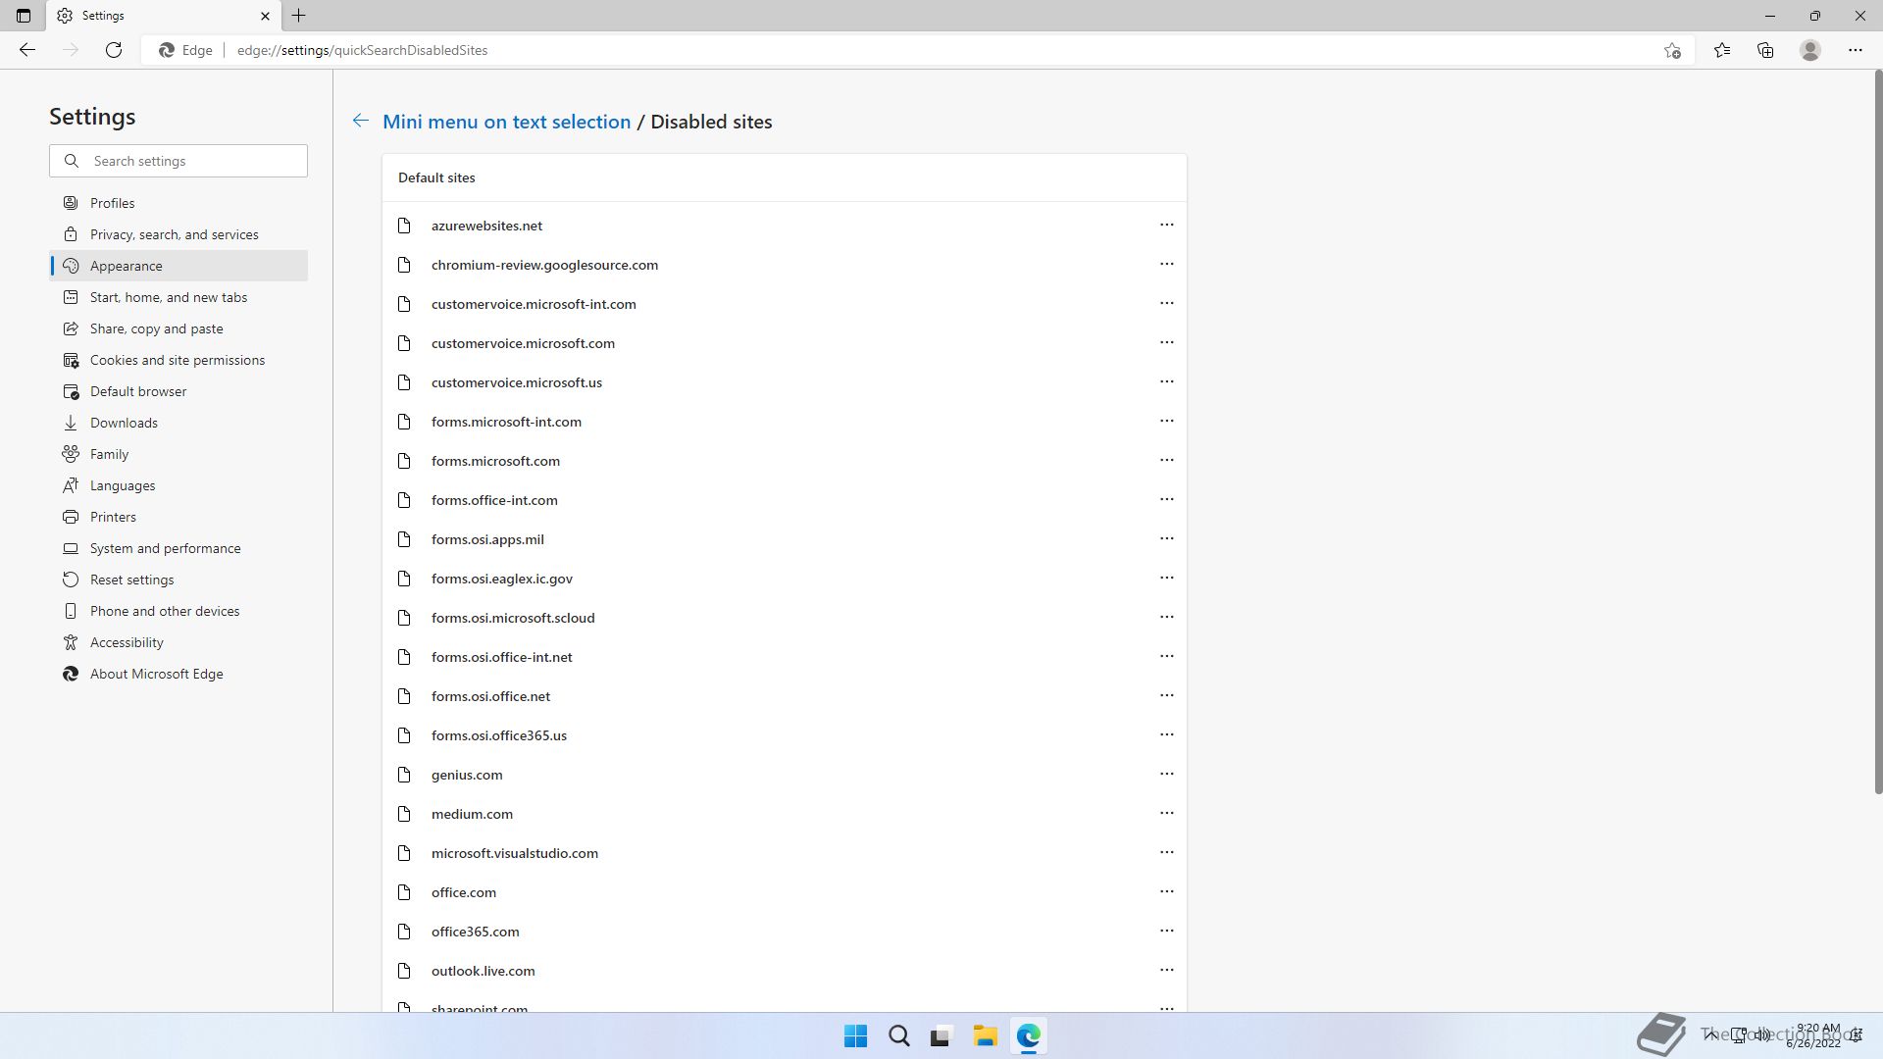Image resolution: width=1883 pixels, height=1059 pixels.
Task: Open Privacy, search, and services settings
Action: [178, 234]
